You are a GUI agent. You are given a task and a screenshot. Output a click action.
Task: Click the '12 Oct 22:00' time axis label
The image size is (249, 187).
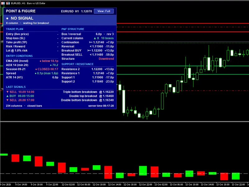(145, 185)
